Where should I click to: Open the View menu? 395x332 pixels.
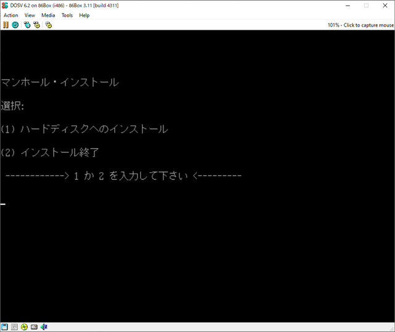tap(30, 15)
